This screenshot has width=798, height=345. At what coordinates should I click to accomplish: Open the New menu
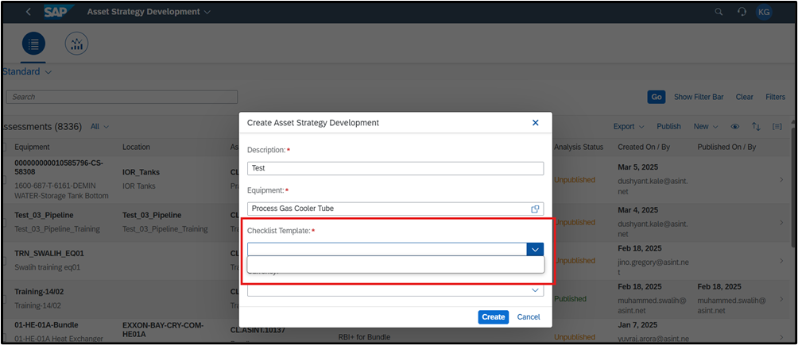[x=705, y=126]
